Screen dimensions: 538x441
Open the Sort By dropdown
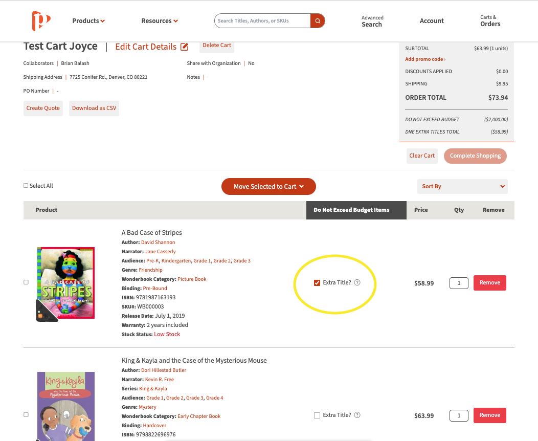462,186
